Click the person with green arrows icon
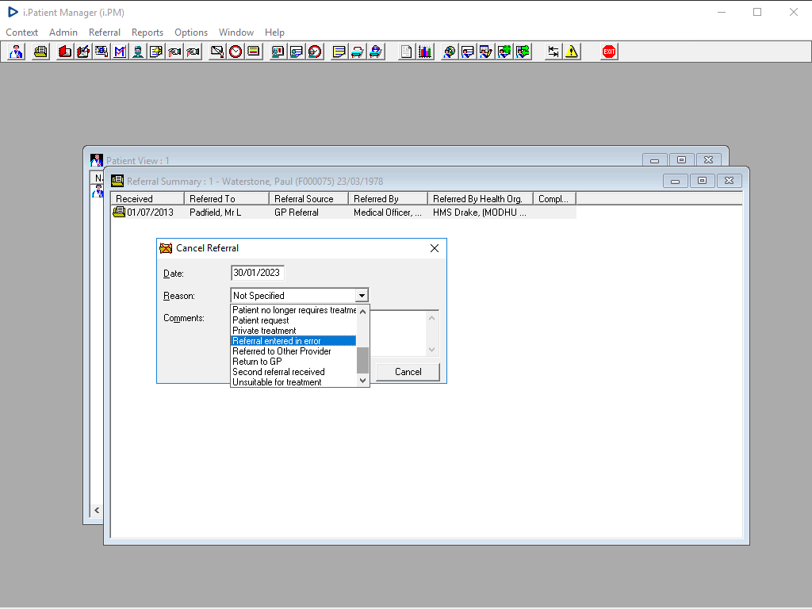 click(x=522, y=52)
